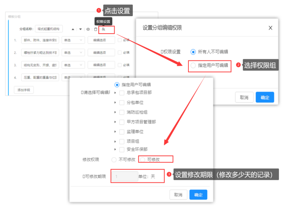Click the trash delete group icon
The width and height of the screenshot is (284, 206).
click(x=96, y=29)
